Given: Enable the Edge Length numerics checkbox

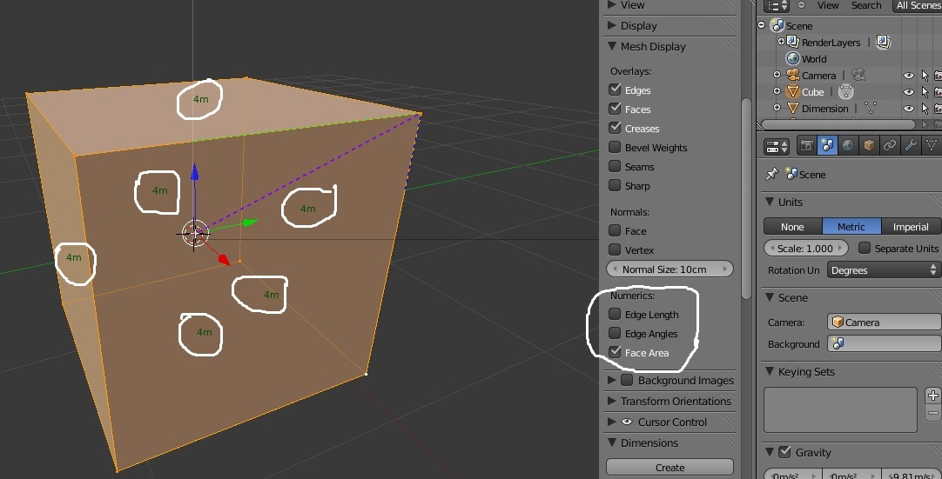Looking at the screenshot, I should point(615,314).
